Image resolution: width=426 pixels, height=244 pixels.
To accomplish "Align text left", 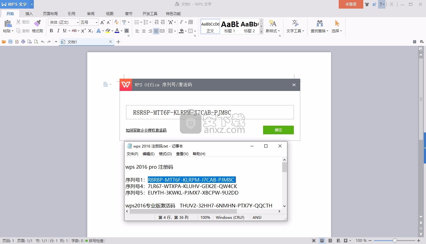I will pos(137,31).
